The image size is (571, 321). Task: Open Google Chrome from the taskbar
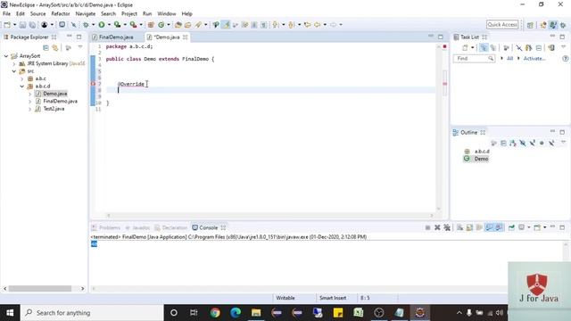pos(215,313)
